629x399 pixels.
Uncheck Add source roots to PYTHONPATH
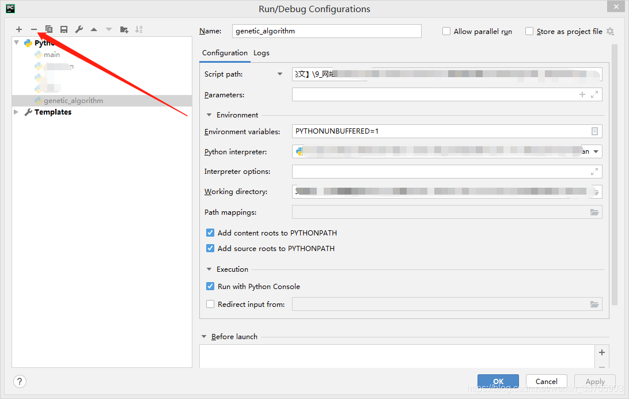[x=210, y=248]
